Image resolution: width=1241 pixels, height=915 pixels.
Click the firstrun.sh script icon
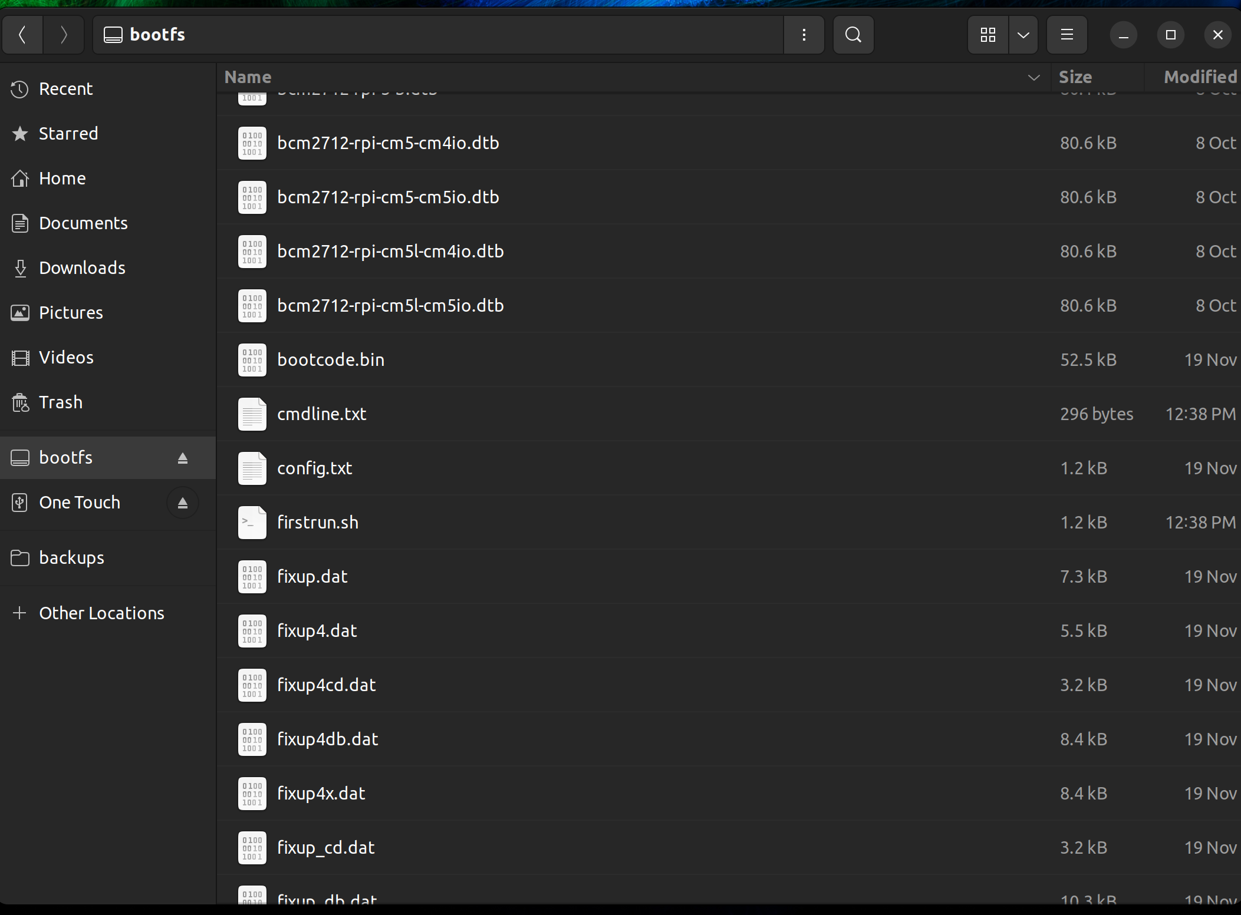252,522
